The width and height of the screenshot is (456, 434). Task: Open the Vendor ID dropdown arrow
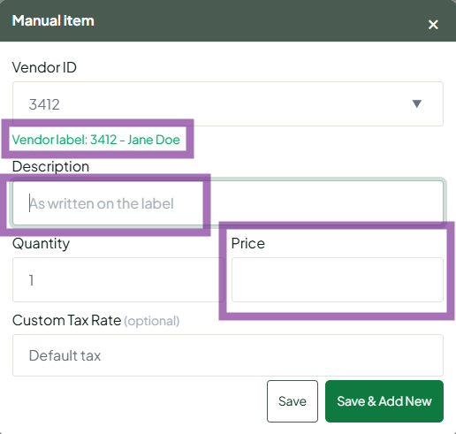point(416,103)
